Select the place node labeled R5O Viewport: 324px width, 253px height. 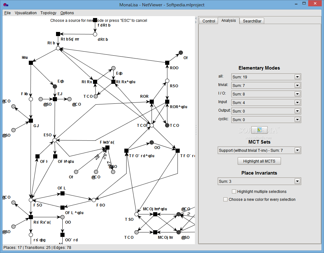[167, 81]
